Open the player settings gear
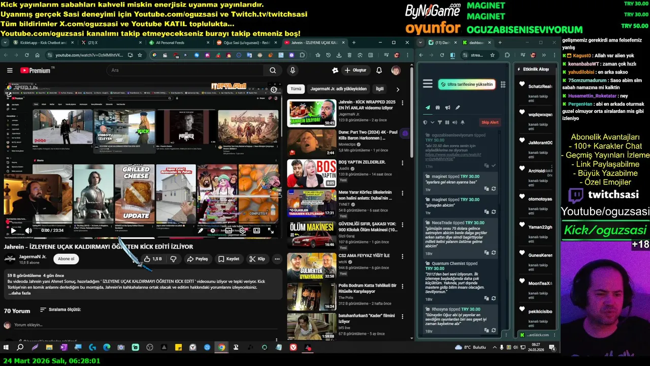650x366 pixels. (243, 230)
